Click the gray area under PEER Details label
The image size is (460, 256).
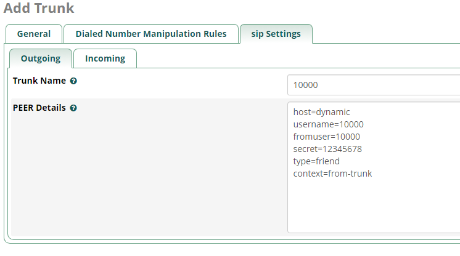(147, 176)
